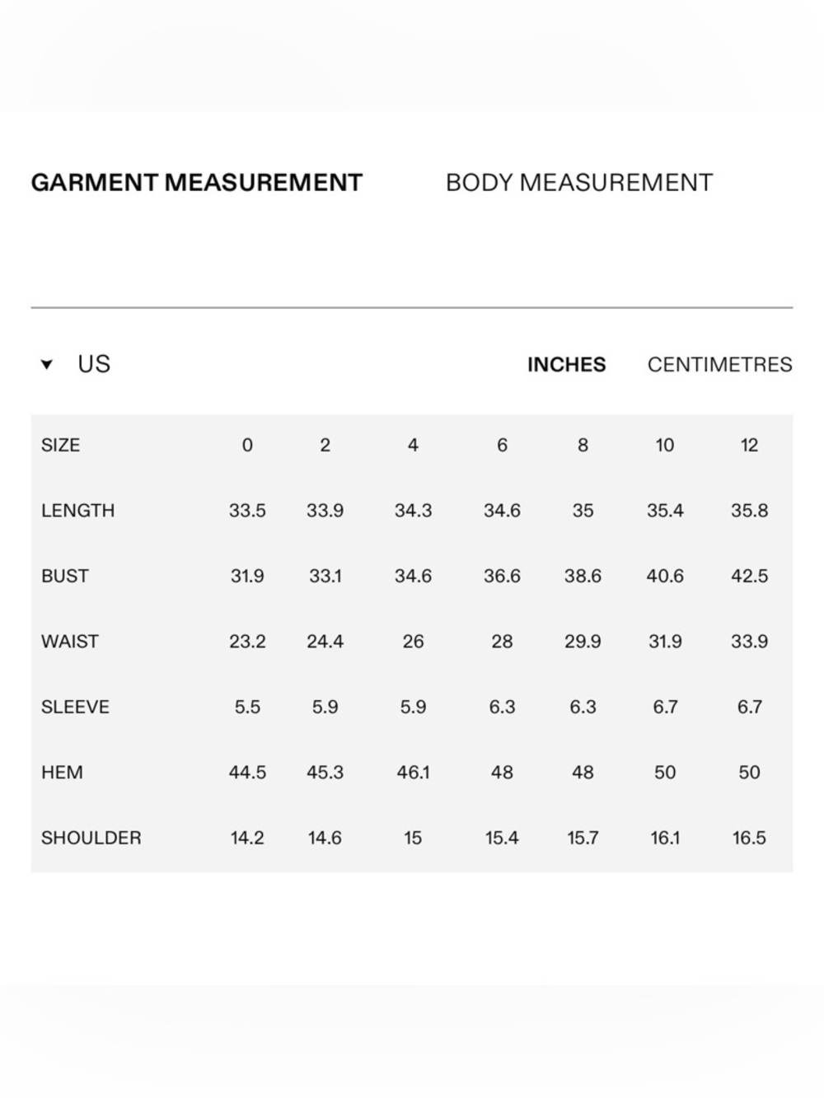The image size is (824, 1098).
Task: Select the size 12 column header
Action: 749,446
